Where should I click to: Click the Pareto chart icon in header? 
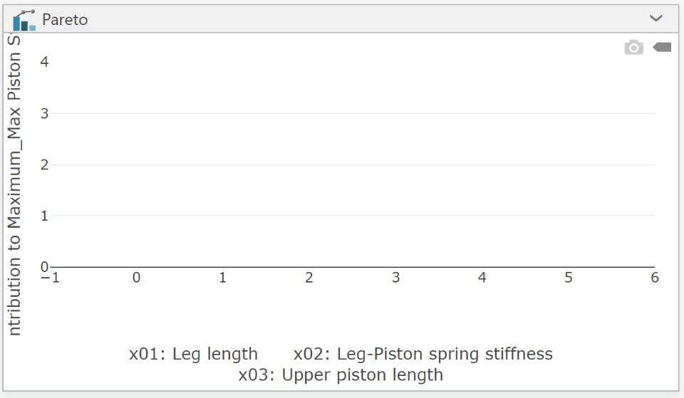coord(24,20)
